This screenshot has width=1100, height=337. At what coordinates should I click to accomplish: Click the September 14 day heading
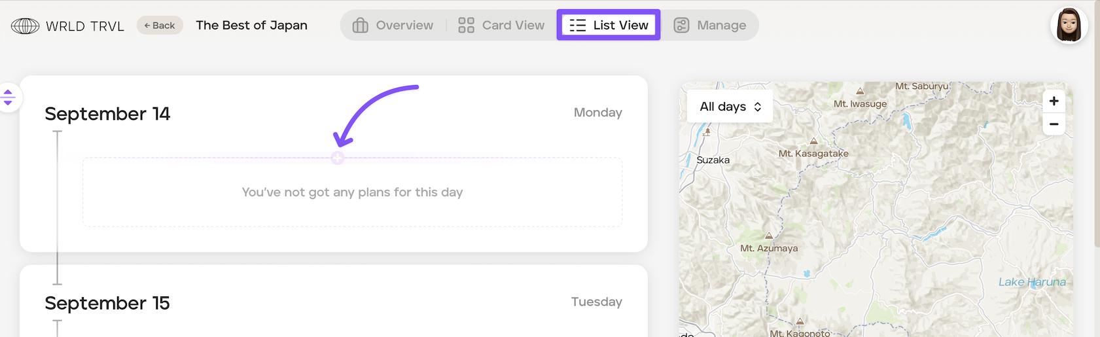107,114
